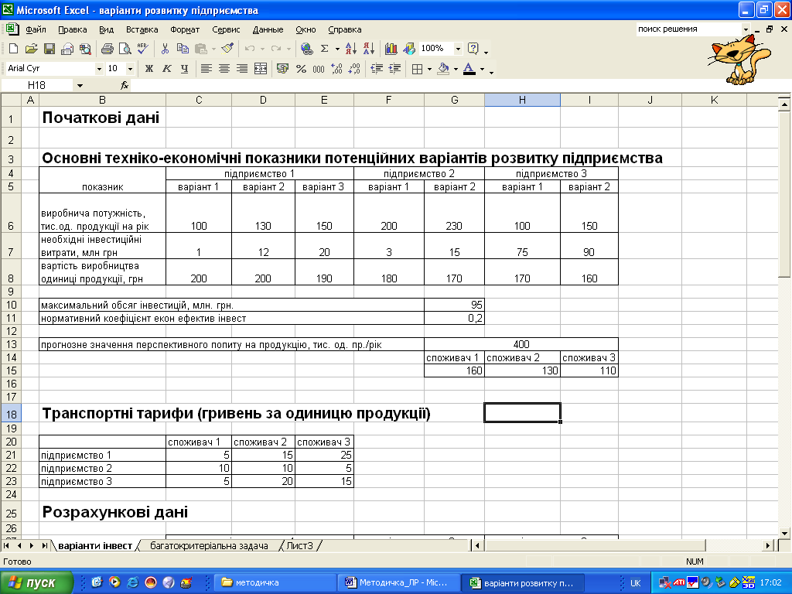The width and height of the screenshot is (792, 594).
Task: Open the Font Color dropdown arrow
Action: coord(483,69)
